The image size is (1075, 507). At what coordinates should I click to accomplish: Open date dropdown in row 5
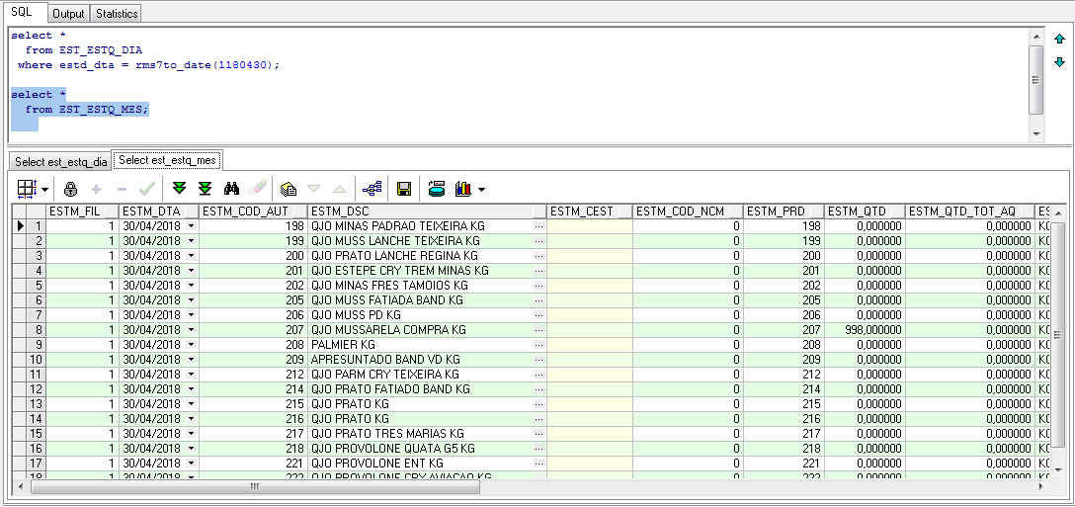tap(191, 286)
